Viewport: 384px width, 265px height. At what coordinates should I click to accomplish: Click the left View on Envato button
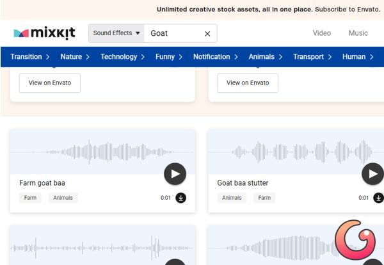coord(50,83)
